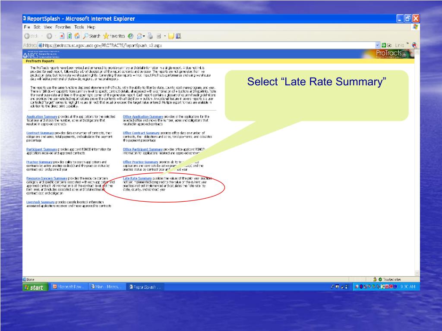The image size is (442, 331).
Task: Click the Acrobat PDF icon beside Links
Action: coord(414,45)
